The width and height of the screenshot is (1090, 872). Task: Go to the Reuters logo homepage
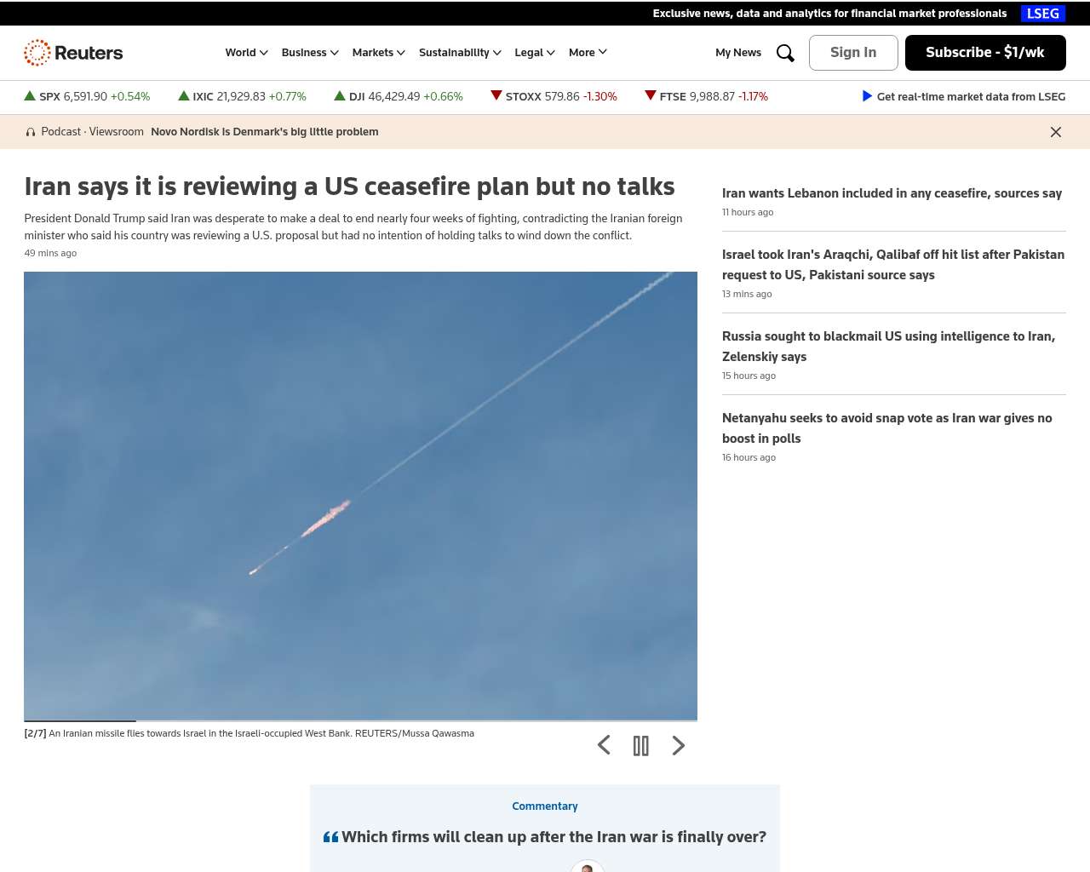point(73,53)
